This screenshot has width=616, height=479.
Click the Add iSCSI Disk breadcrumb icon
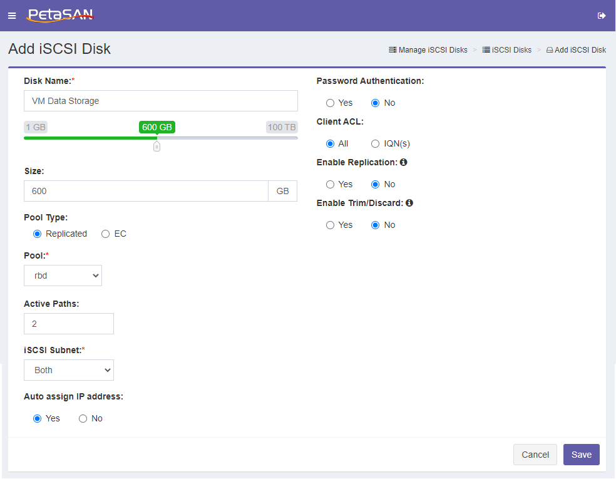point(550,50)
